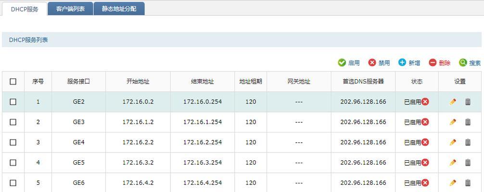Click the DHCP服务列表 section title
484x192 pixels.
click(28, 40)
